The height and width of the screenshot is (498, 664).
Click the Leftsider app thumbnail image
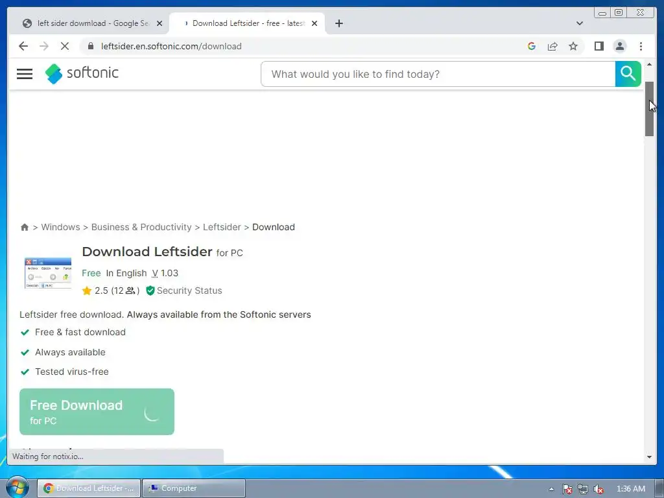(48, 273)
